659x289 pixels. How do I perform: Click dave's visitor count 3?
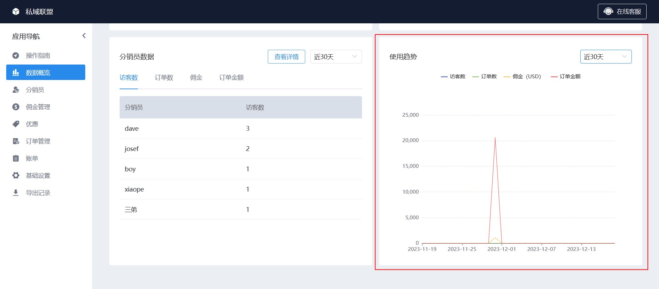coord(248,129)
